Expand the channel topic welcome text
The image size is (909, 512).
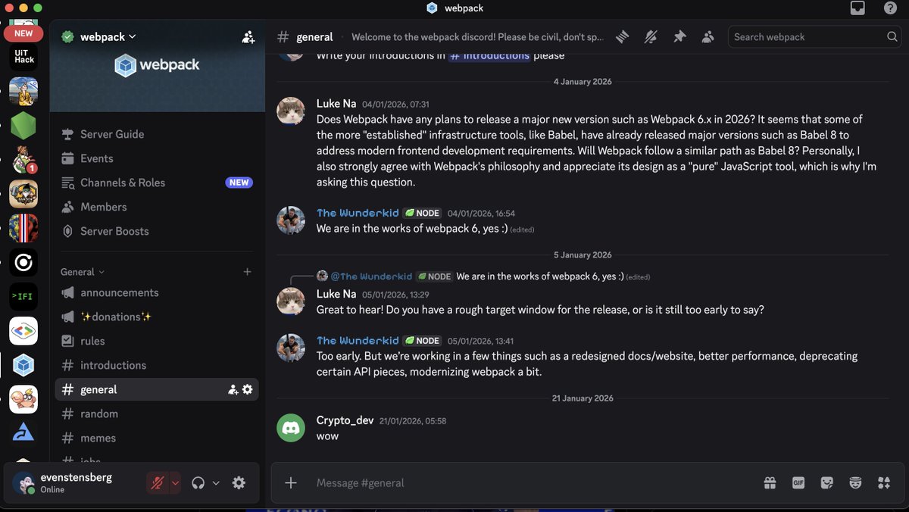point(477,36)
